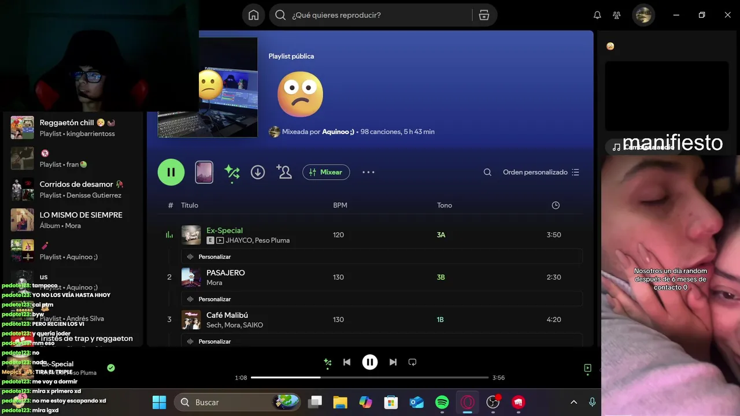Open the library playlist by fran

[74, 158]
